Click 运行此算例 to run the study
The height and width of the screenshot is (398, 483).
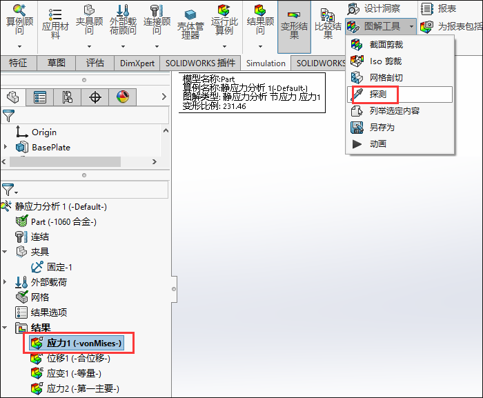click(x=224, y=20)
